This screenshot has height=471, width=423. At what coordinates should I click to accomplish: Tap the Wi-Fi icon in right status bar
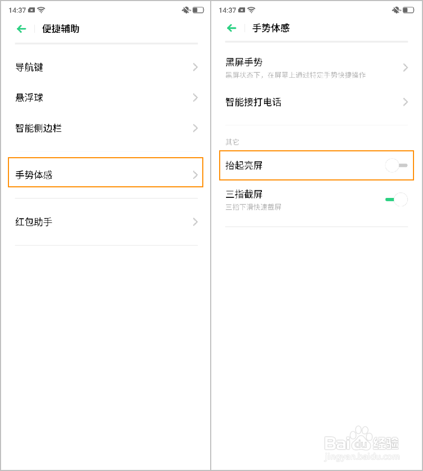tap(251, 10)
